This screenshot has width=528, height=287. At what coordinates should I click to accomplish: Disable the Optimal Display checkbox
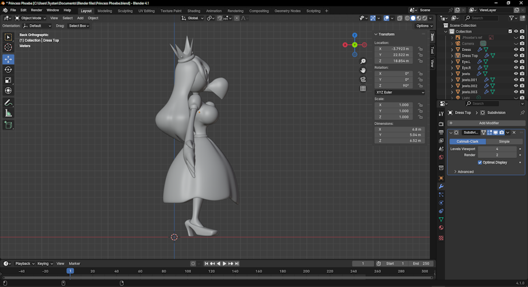point(480,162)
